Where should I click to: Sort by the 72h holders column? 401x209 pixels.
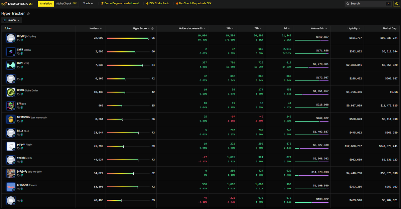tap(258, 29)
